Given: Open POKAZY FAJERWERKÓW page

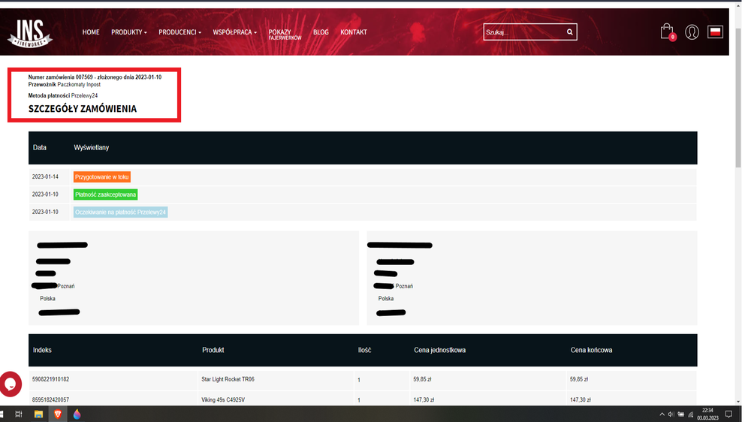Looking at the screenshot, I should click(x=285, y=35).
